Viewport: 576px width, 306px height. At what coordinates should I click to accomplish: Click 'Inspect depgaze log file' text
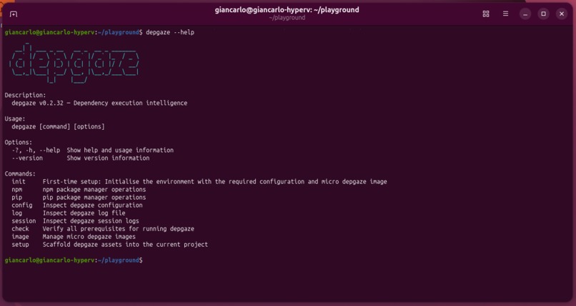[x=84, y=213]
